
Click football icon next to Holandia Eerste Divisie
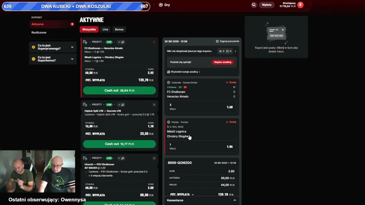point(169,83)
